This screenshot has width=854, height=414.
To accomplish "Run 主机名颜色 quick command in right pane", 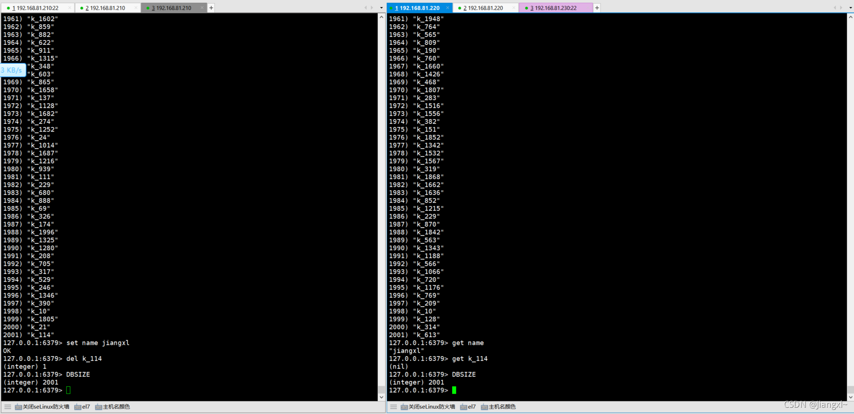I will click(x=498, y=407).
